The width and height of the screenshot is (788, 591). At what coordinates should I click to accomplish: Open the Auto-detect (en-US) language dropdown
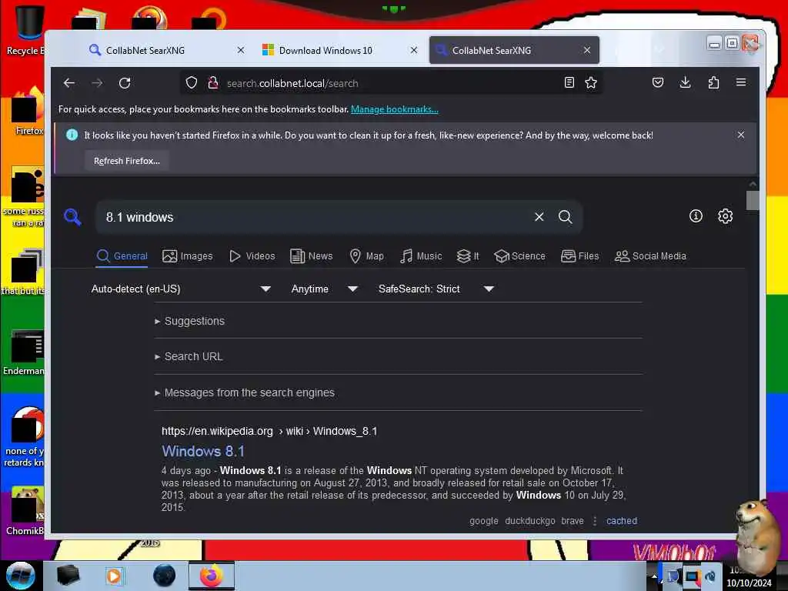[x=181, y=289]
